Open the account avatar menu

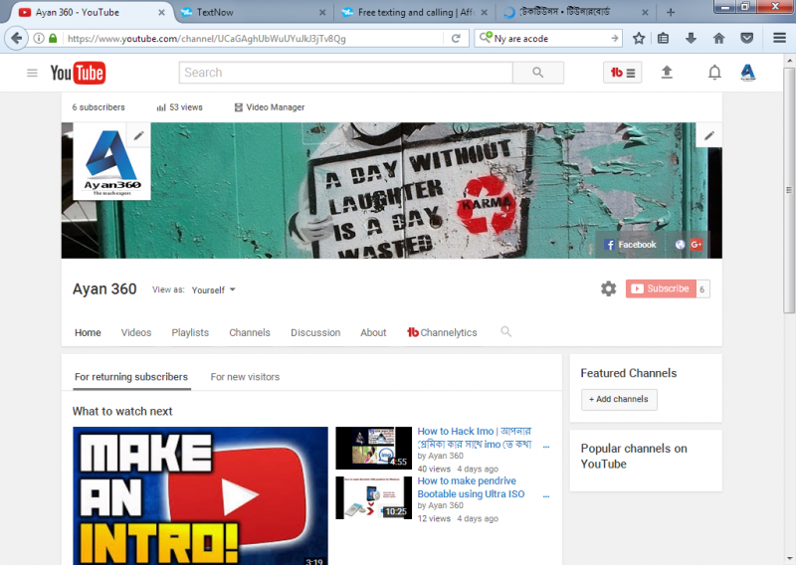[x=748, y=73]
